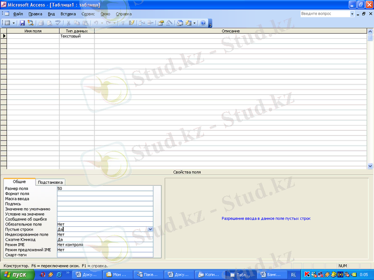The height and width of the screenshot is (280, 374).
Task: Click the Значение по умолчанию field
Action: point(105,209)
